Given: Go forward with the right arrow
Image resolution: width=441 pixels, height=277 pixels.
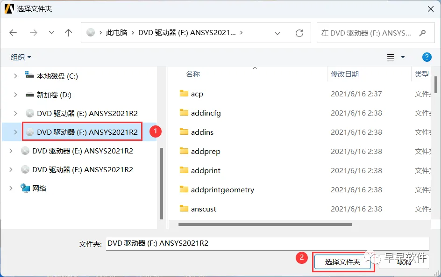Looking at the screenshot, I should pyautogui.click(x=34, y=33).
